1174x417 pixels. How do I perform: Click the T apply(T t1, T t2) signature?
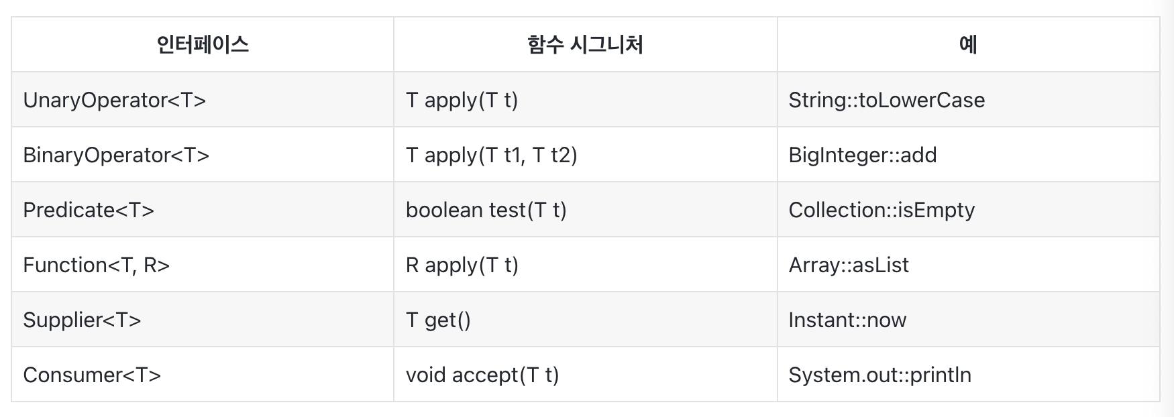491,155
